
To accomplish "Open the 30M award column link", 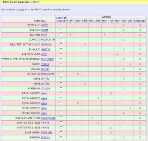I will [98, 21].
